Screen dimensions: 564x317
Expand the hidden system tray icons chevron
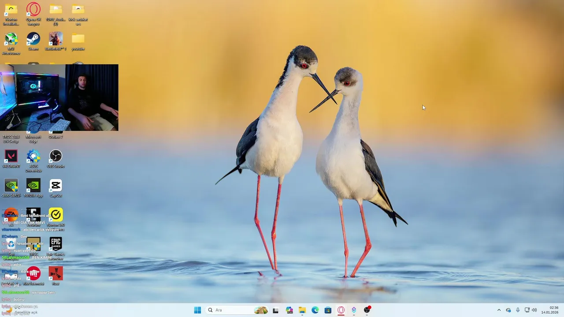(499, 310)
